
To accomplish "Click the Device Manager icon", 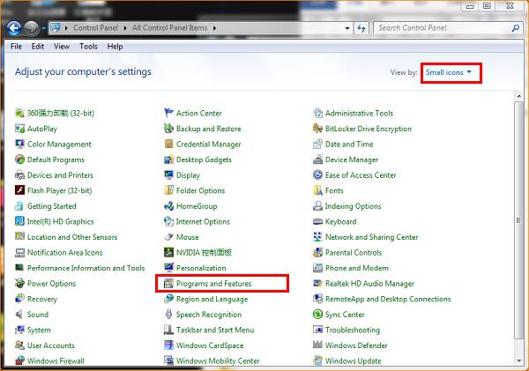I will (317, 160).
